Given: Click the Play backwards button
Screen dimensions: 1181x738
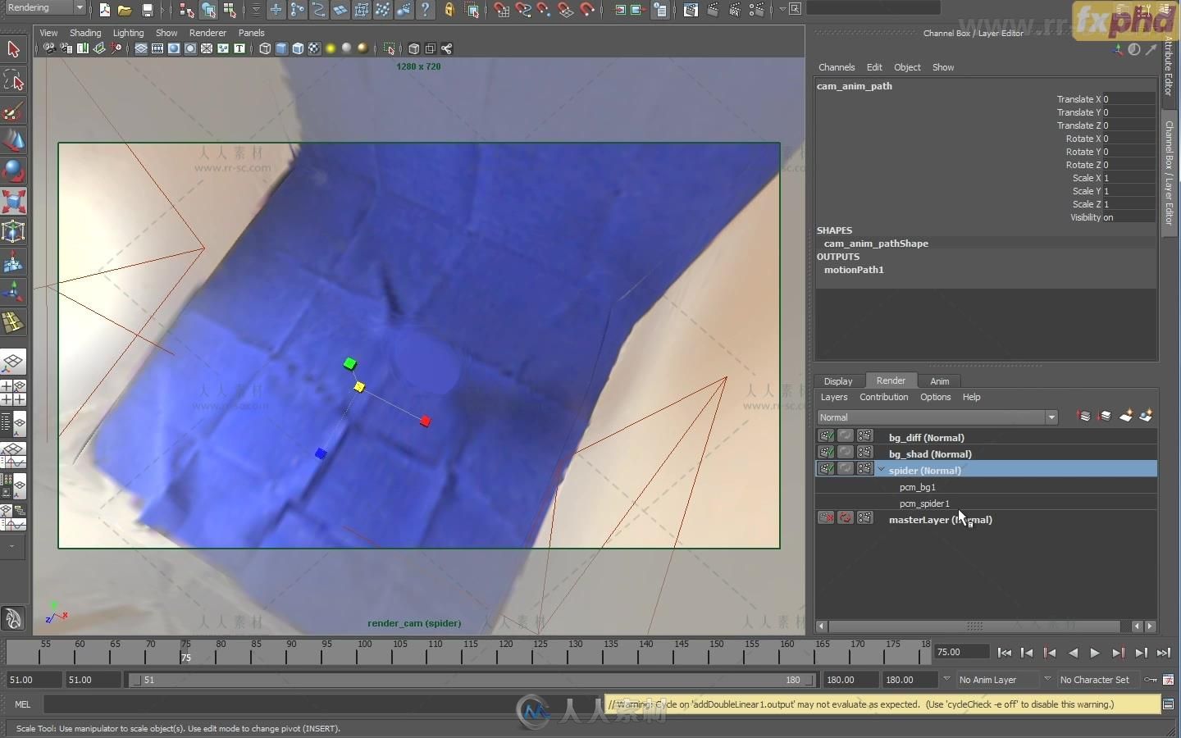Looking at the screenshot, I should 1073,653.
